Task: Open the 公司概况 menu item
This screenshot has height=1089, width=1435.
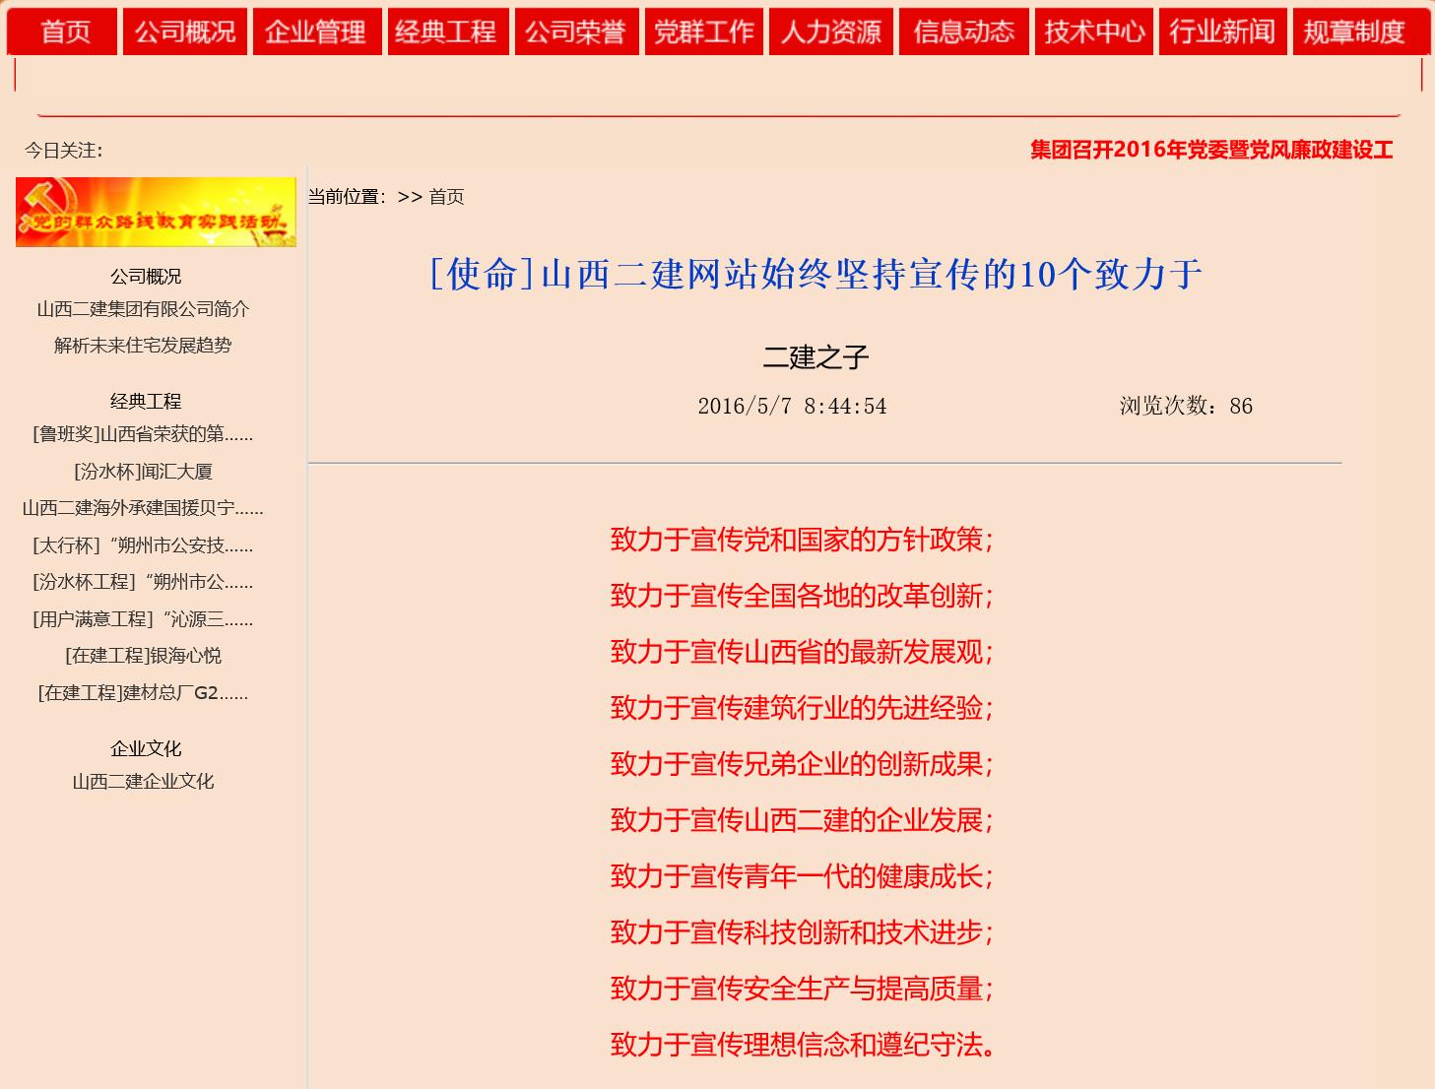Action: coord(185,32)
